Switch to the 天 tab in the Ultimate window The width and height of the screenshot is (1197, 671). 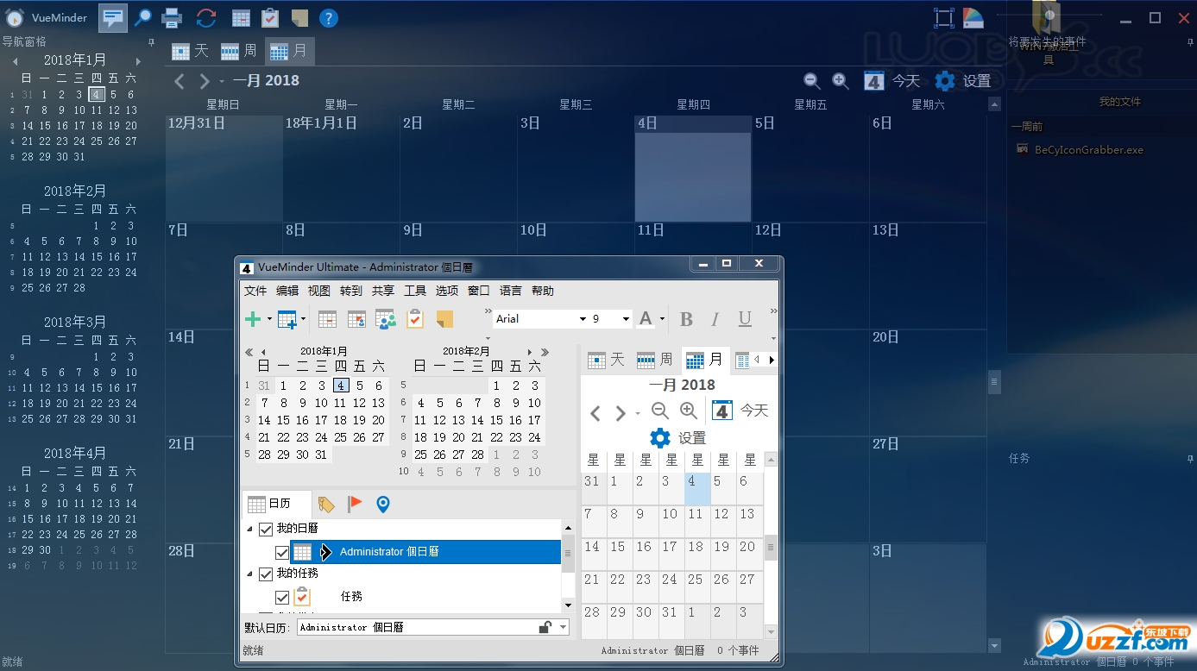point(605,360)
